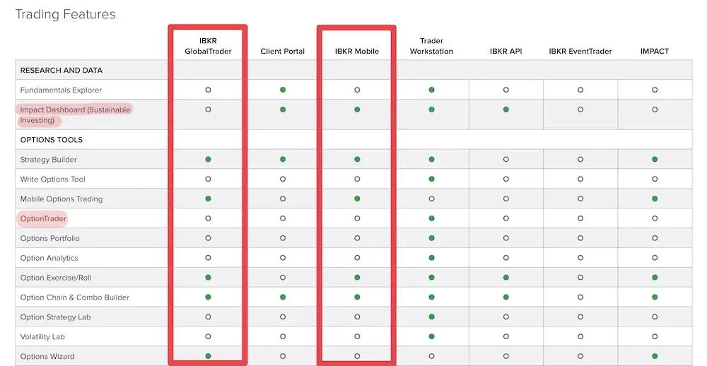The width and height of the screenshot is (707, 366).
Task: Click the Impact Dashboard (Sustainable Investing) label
Action: point(75,114)
